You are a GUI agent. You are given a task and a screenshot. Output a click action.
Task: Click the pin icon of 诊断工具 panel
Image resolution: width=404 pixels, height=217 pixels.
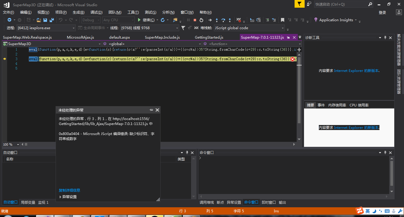tap(385, 38)
